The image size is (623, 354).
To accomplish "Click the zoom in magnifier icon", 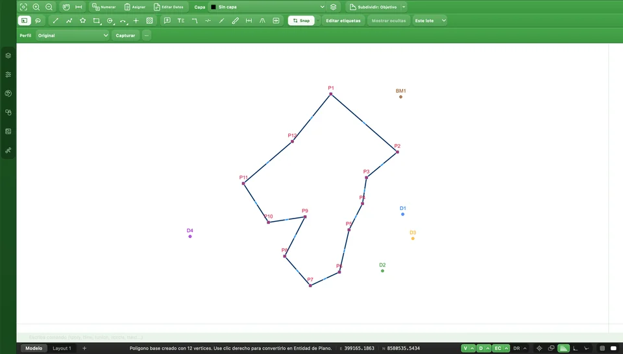I will pos(36,6).
